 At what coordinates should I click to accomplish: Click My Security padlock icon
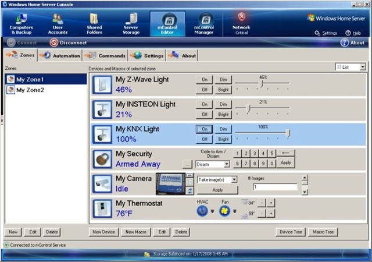point(102,159)
